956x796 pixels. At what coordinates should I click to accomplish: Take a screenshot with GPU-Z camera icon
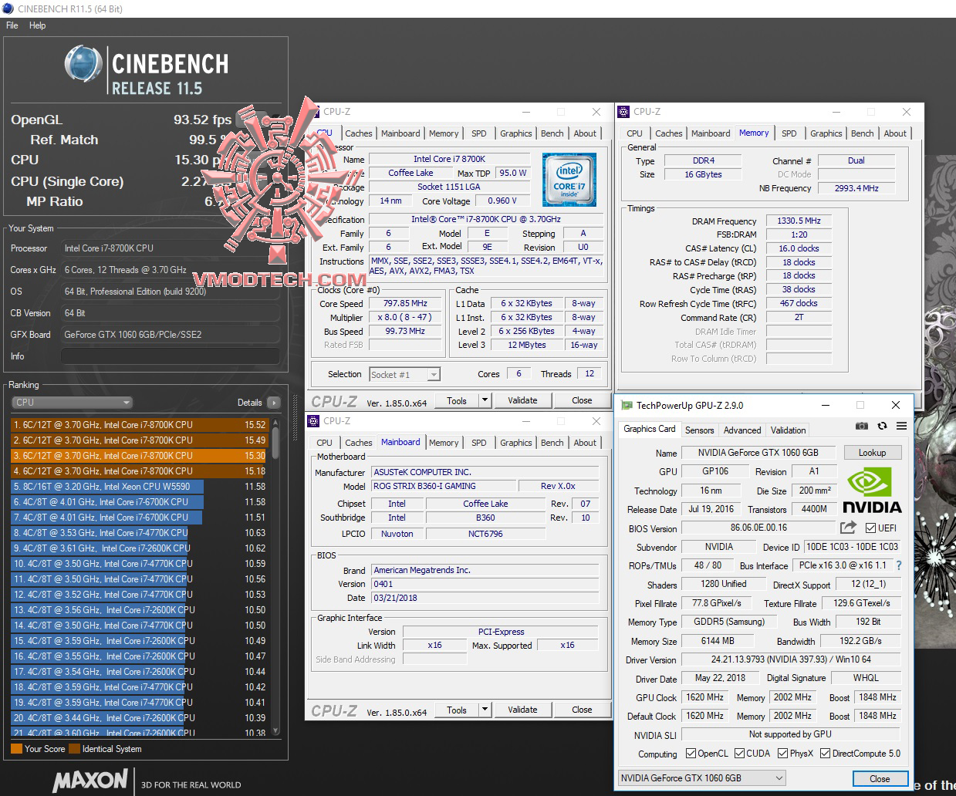(x=862, y=426)
